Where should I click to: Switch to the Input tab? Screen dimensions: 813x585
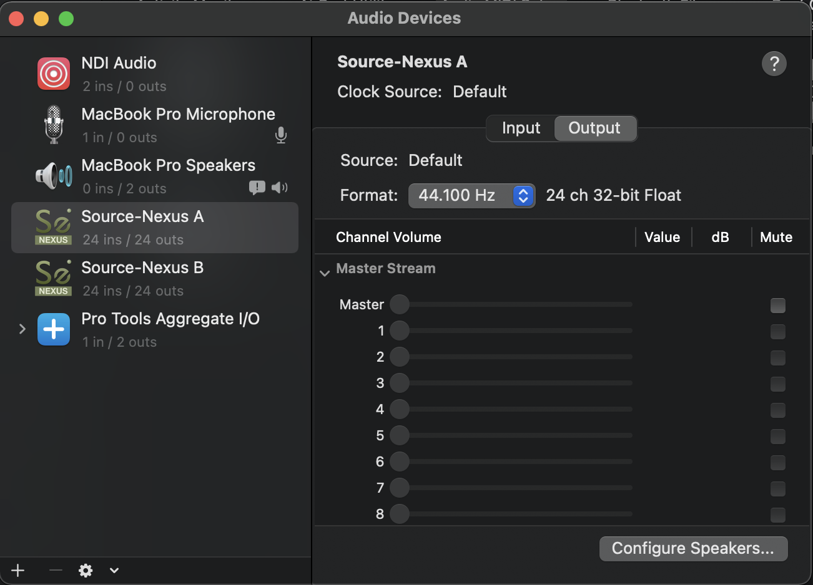(x=521, y=128)
